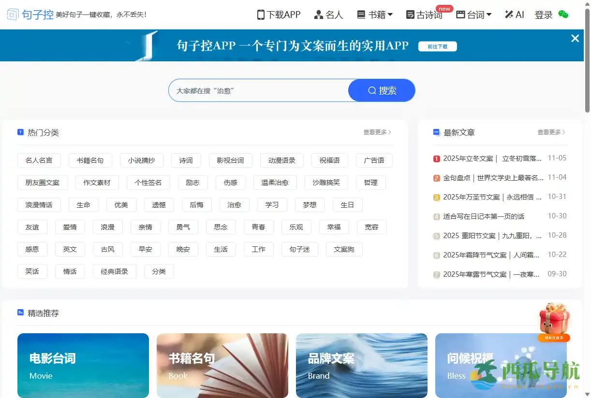Image resolution: width=591 pixels, height=398 pixels.
Task: Open the 书籍 dropdown menu
Action: [x=375, y=14]
